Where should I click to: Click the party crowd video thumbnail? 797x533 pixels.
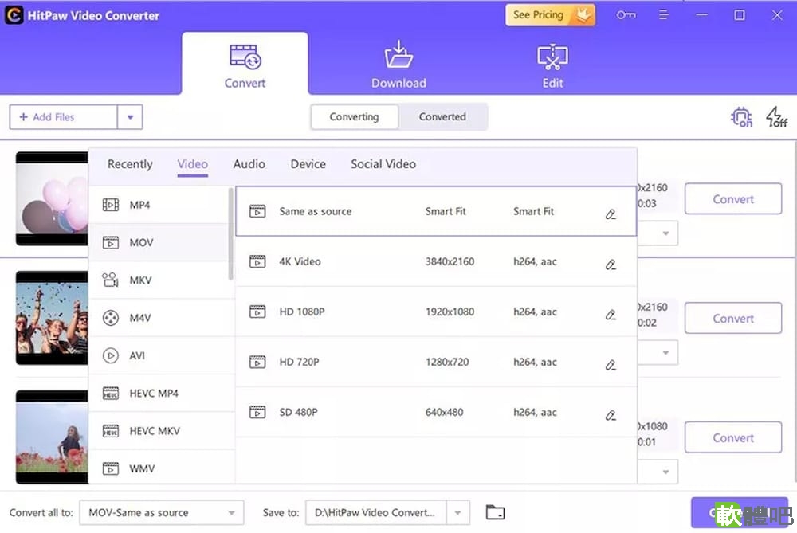(52, 318)
